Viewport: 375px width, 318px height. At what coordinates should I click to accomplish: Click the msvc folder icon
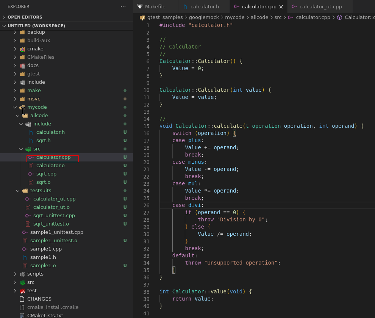pyautogui.click(x=22, y=99)
